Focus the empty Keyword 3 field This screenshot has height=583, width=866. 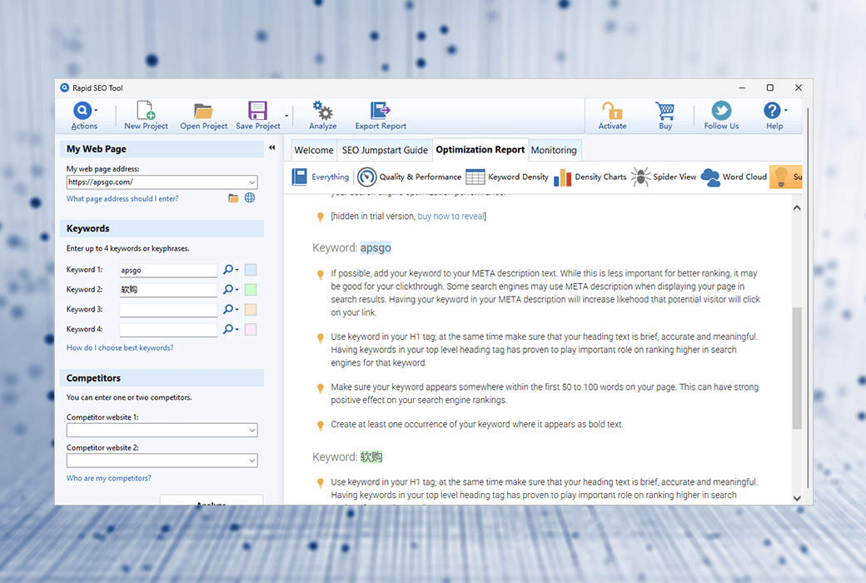[x=168, y=310]
